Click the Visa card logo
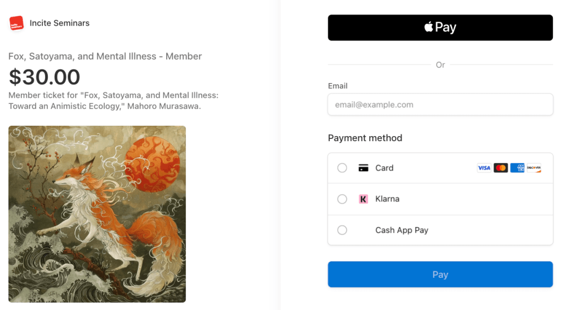The image size is (561, 310). pos(484,168)
